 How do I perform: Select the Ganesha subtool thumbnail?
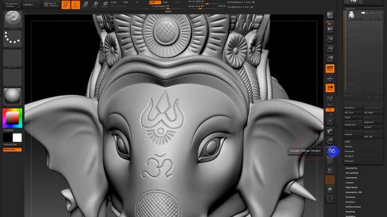click(351, 16)
